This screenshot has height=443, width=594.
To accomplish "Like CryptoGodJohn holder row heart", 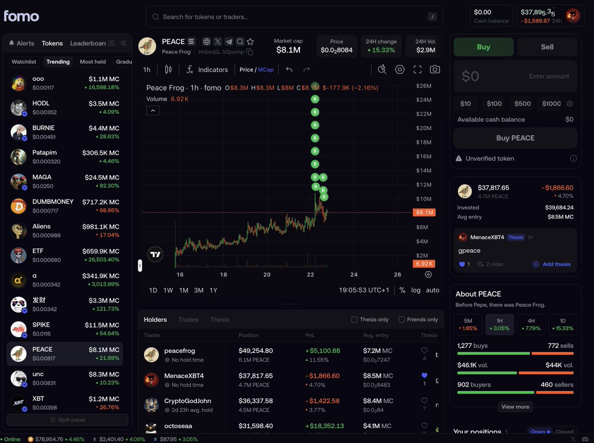I will click(424, 400).
